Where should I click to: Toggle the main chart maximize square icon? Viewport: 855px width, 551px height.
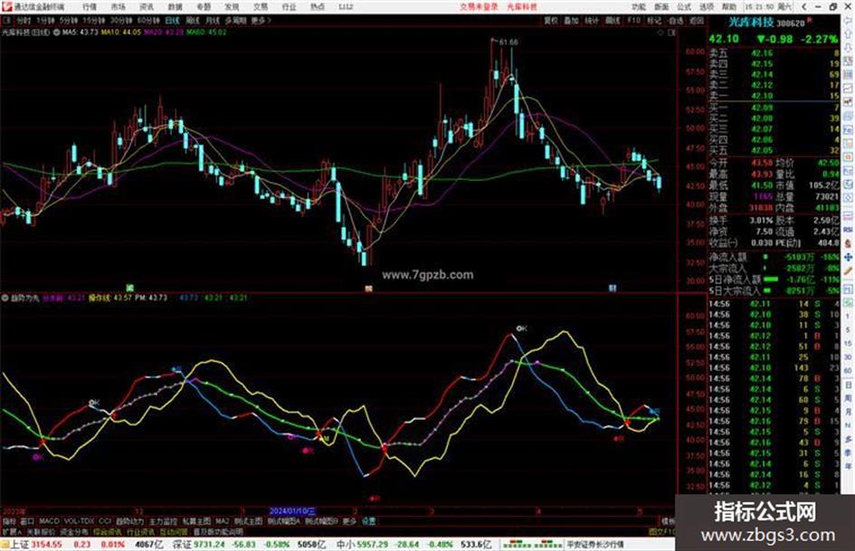(x=671, y=33)
